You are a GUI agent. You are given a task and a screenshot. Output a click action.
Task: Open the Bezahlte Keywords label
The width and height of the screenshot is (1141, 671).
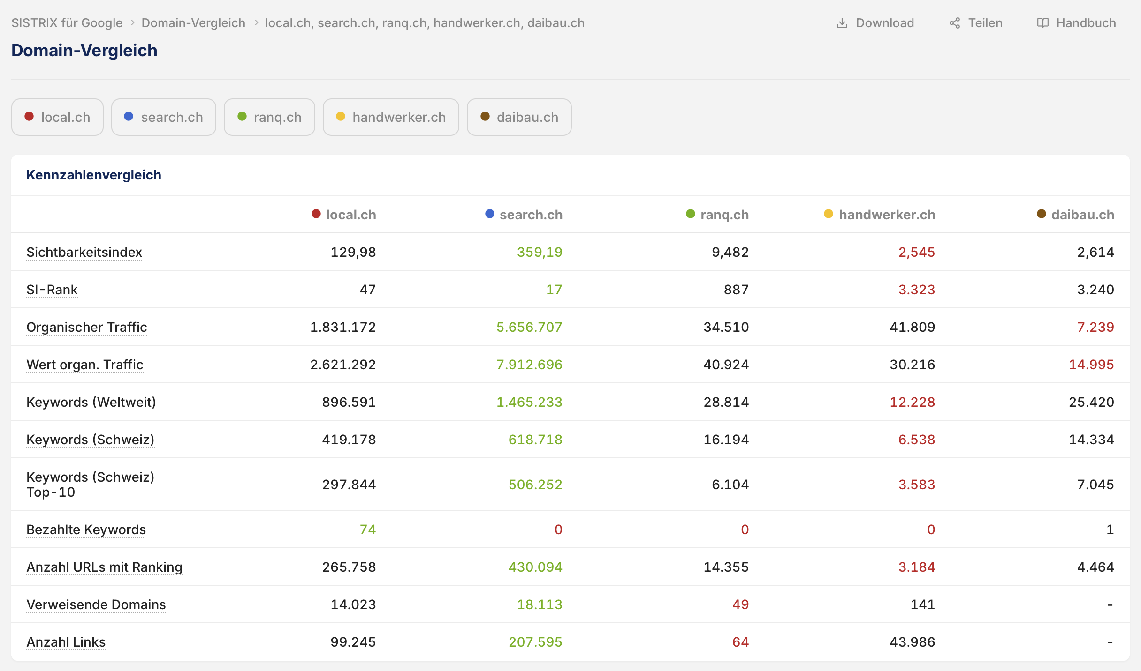point(86,529)
